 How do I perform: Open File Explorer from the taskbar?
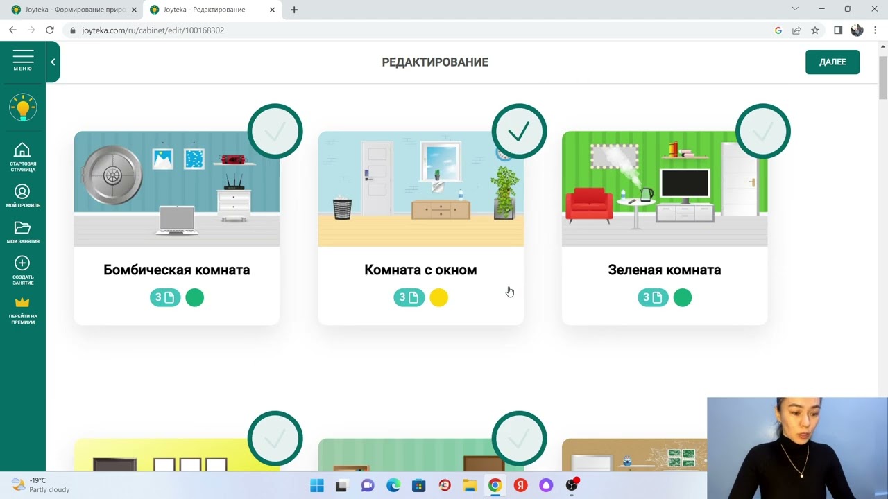(470, 486)
